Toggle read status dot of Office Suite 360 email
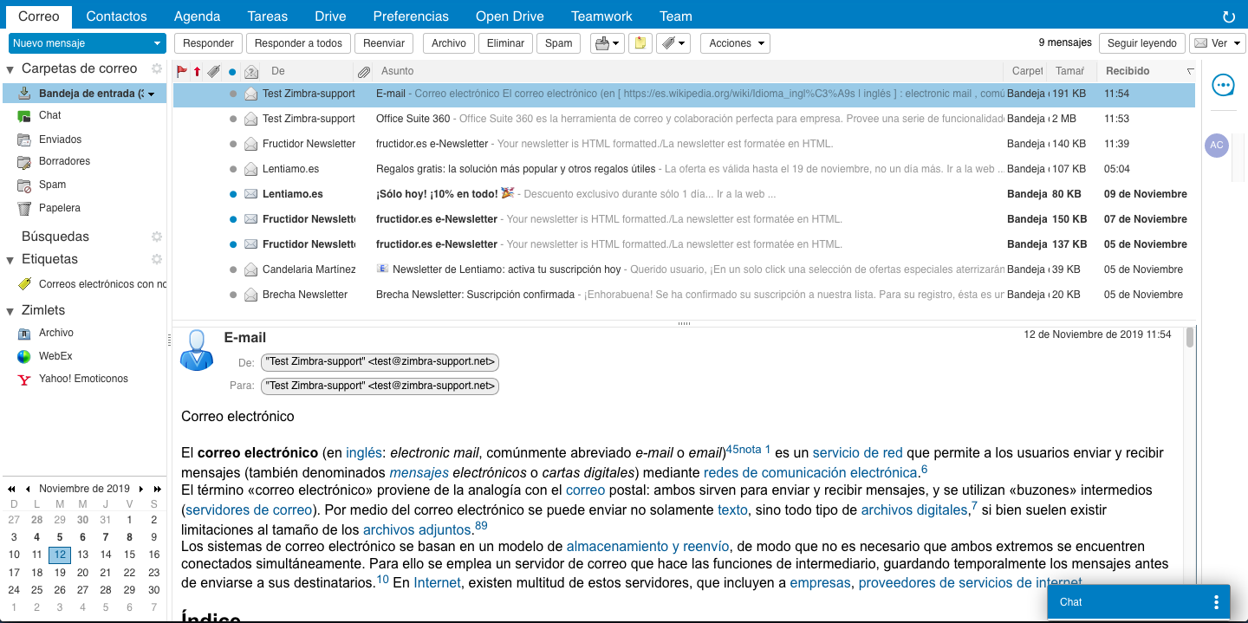Screen dimensions: 1248x623 point(232,119)
